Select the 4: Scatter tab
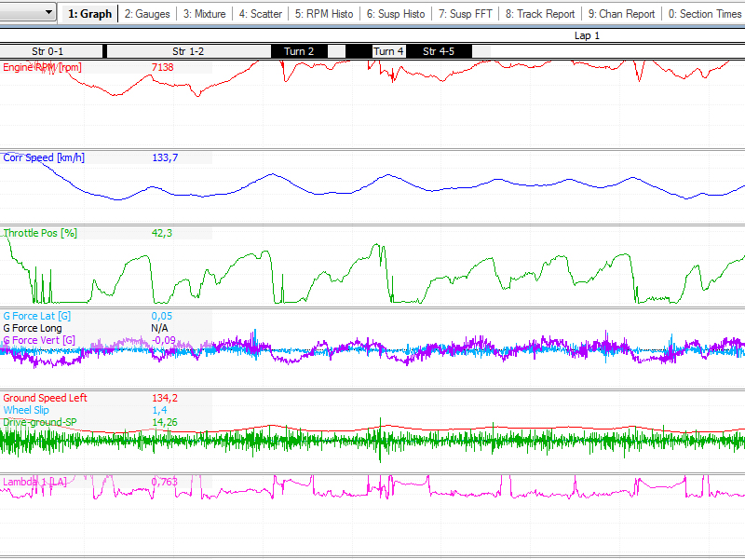 pos(260,14)
